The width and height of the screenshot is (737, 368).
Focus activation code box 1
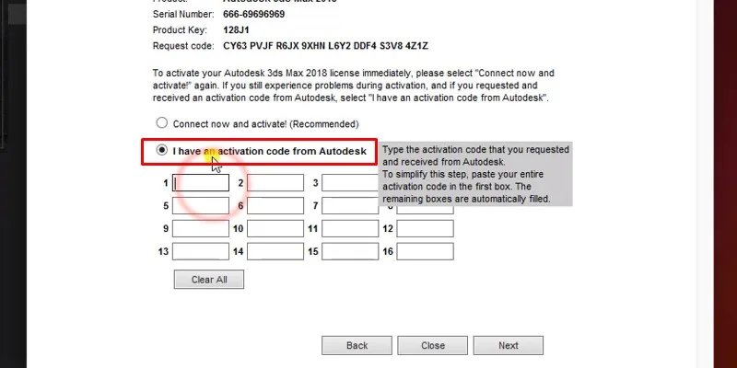click(x=201, y=183)
